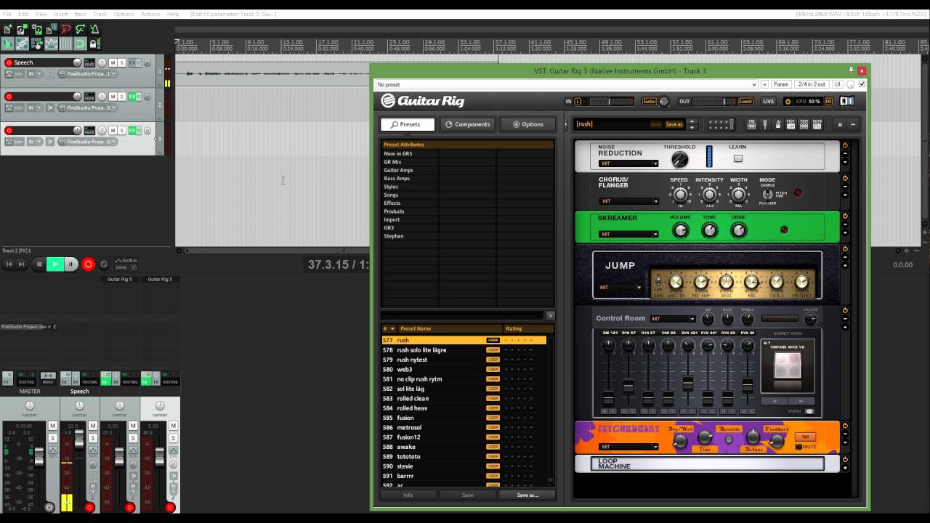Viewport: 930px width, 523px height.
Task: Click the LIVE button in Guitar Rig
Action: (x=768, y=101)
